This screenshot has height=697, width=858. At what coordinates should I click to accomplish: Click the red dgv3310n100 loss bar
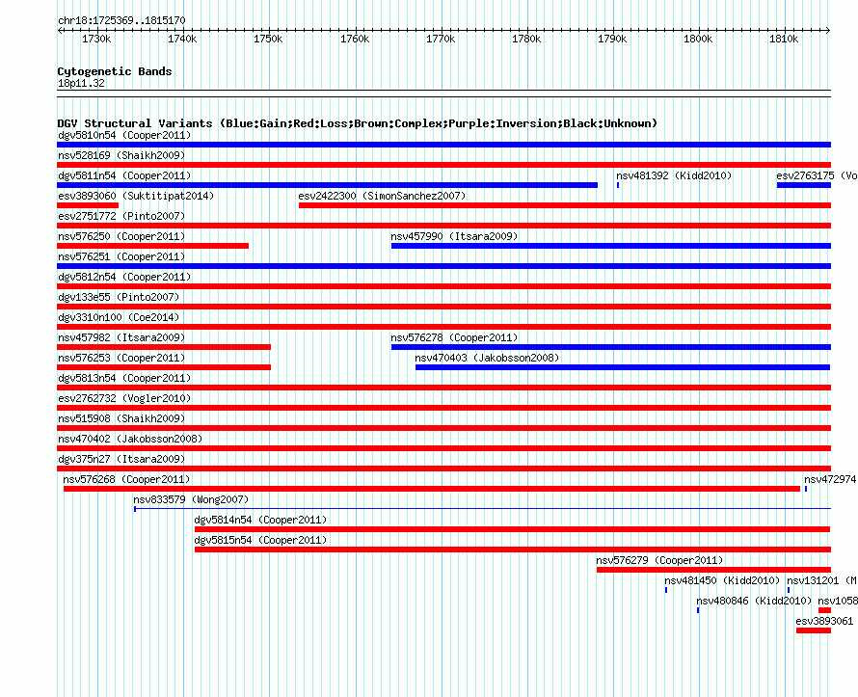point(443,327)
